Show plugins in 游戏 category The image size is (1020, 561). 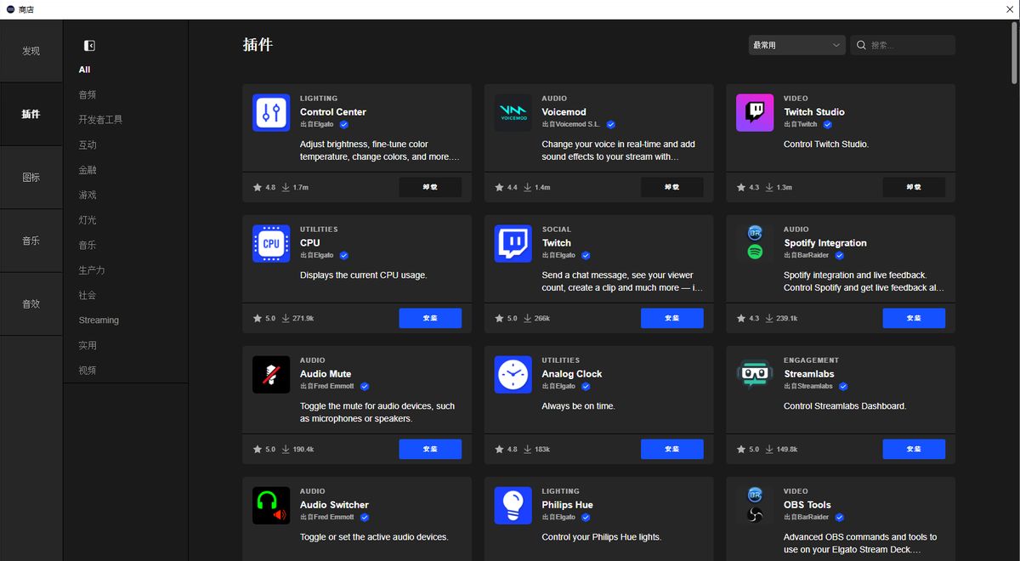(x=88, y=195)
